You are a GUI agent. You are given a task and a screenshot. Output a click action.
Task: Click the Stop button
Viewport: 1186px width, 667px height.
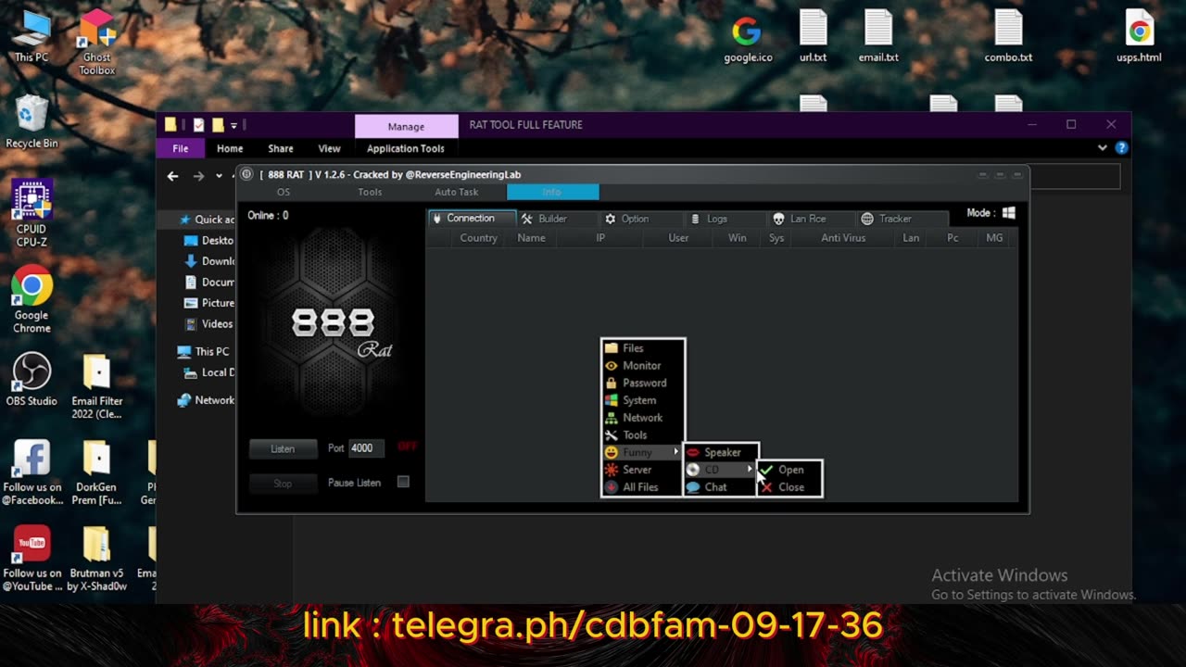coord(283,483)
